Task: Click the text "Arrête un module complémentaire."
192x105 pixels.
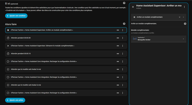Action: [144, 24]
